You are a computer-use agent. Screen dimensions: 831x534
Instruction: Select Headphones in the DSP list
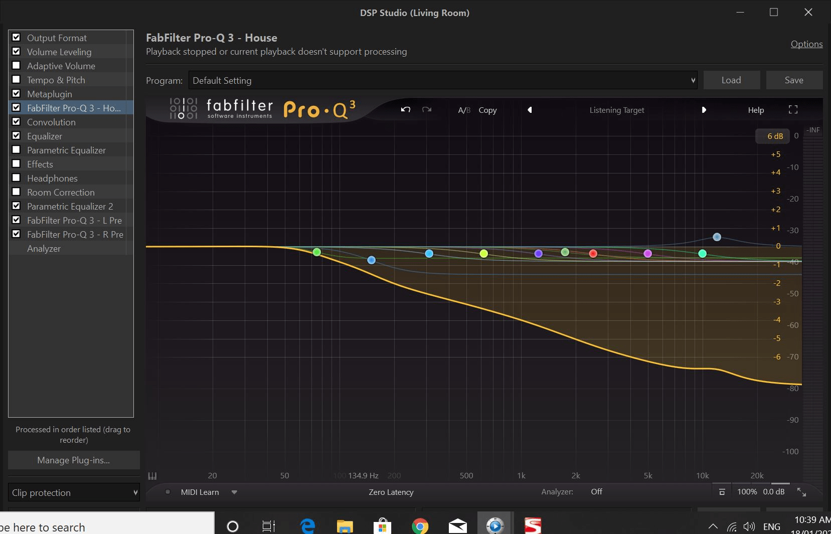coord(52,178)
